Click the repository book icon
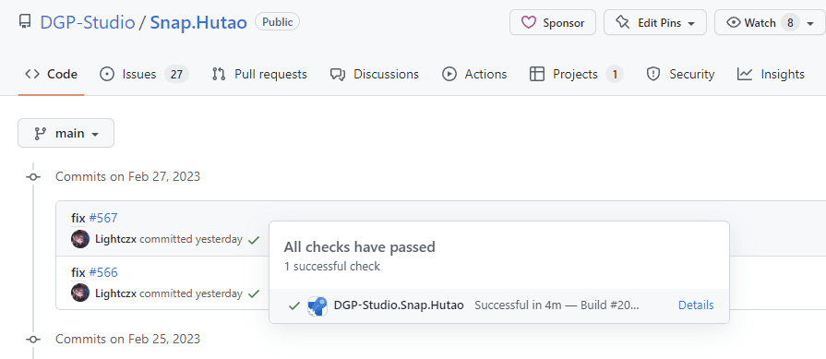This screenshot has width=826, height=359. [x=24, y=22]
